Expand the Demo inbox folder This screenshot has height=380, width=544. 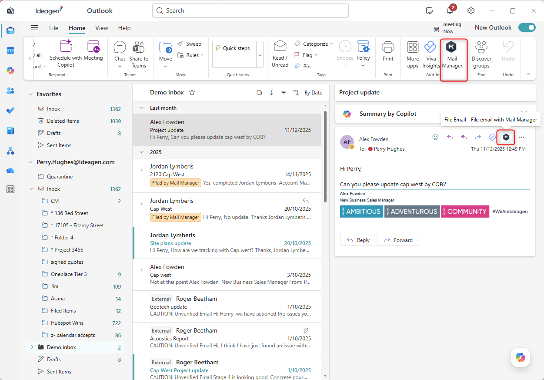pyautogui.click(x=31, y=347)
